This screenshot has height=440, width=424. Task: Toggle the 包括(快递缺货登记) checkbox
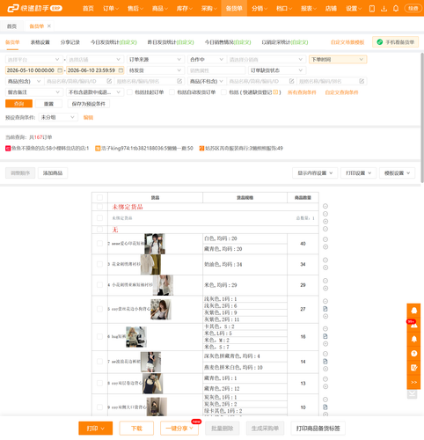(x=223, y=92)
